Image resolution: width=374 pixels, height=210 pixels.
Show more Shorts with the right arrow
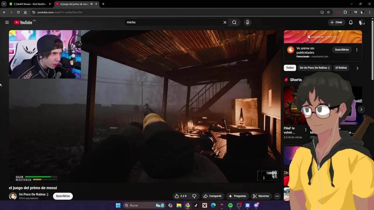(361, 110)
